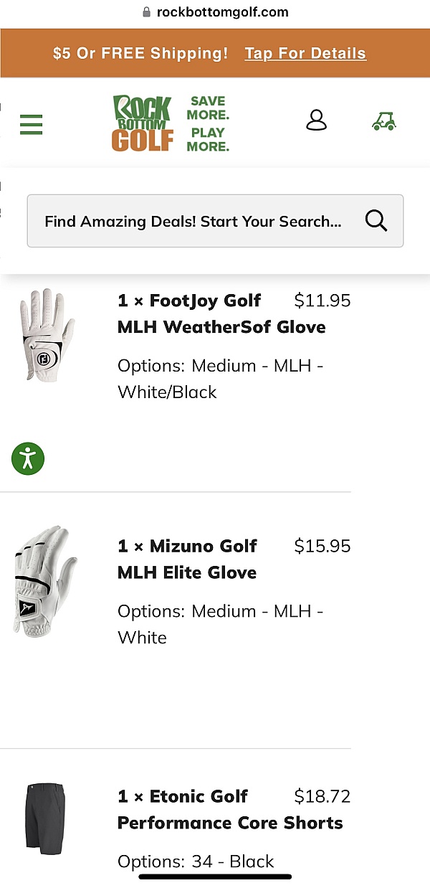Open the hamburger navigation menu
The width and height of the screenshot is (430, 888).
32,124
